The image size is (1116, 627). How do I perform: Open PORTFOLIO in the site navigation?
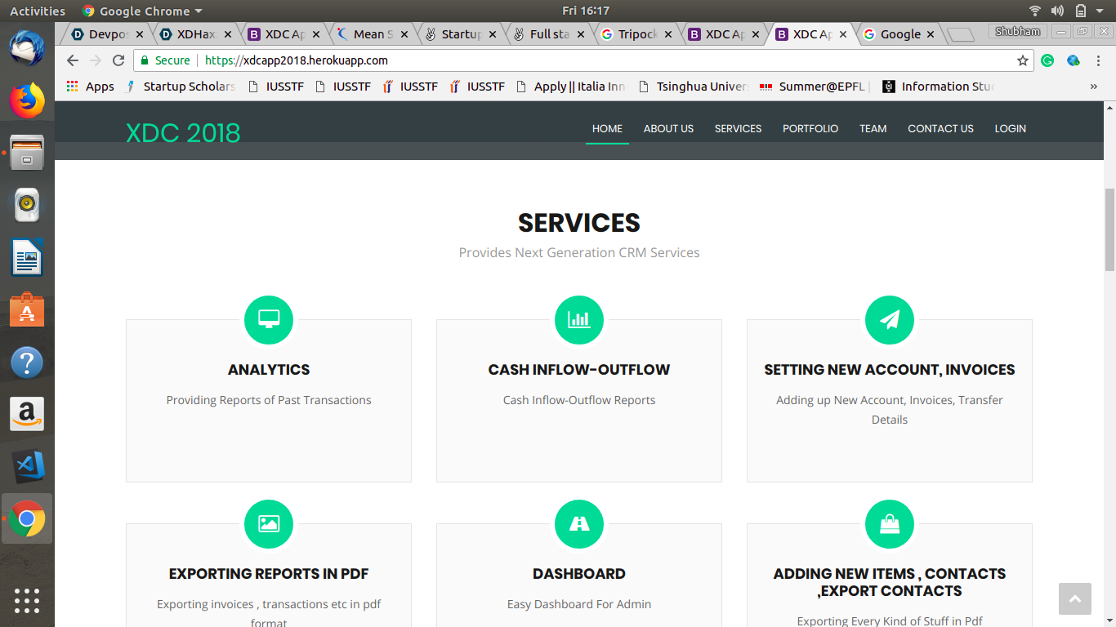click(x=810, y=129)
